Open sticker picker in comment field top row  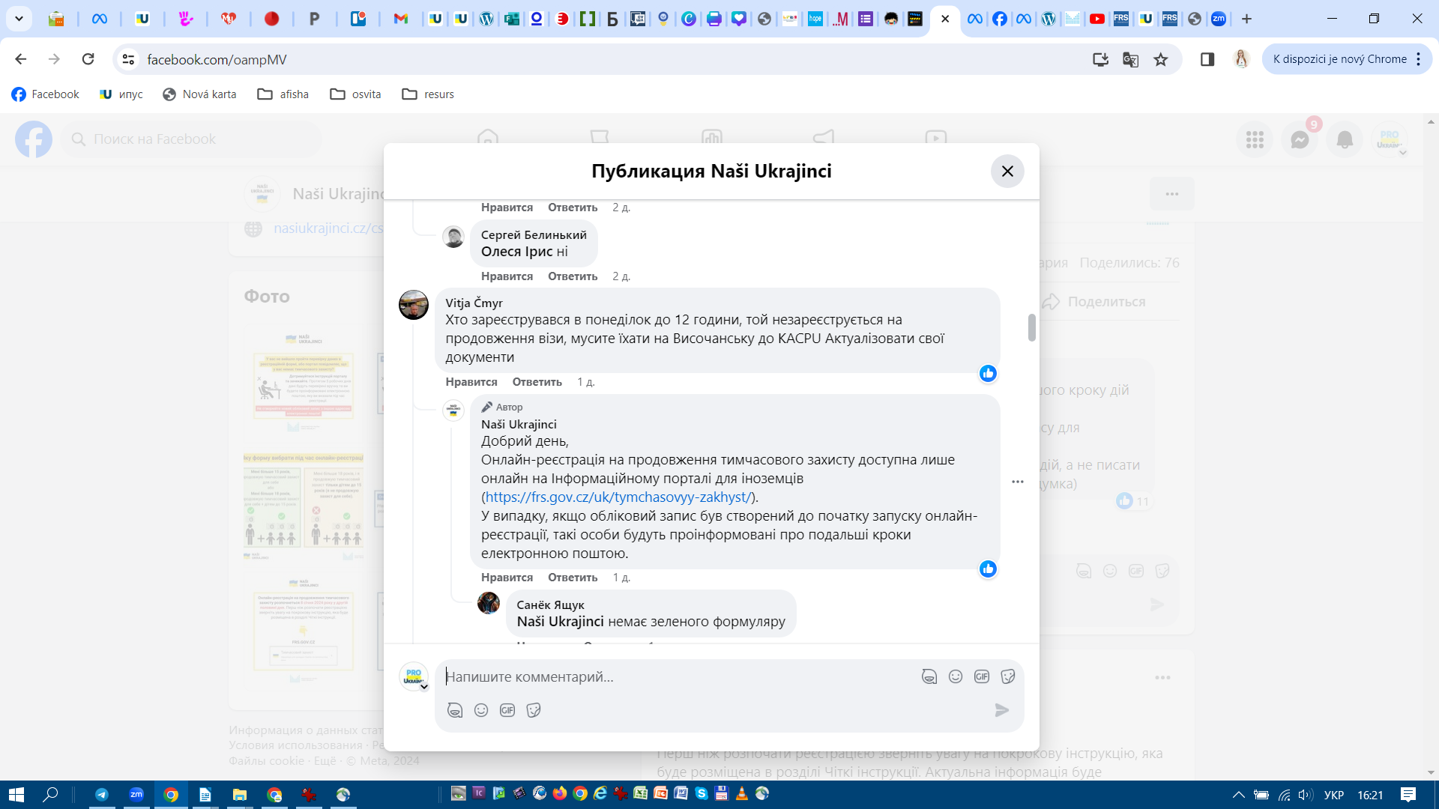click(x=1008, y=677)
